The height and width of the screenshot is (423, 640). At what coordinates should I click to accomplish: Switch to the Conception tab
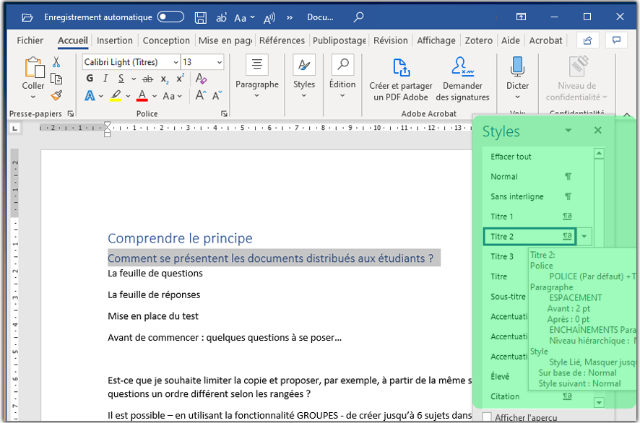click(x=166, y=40)
